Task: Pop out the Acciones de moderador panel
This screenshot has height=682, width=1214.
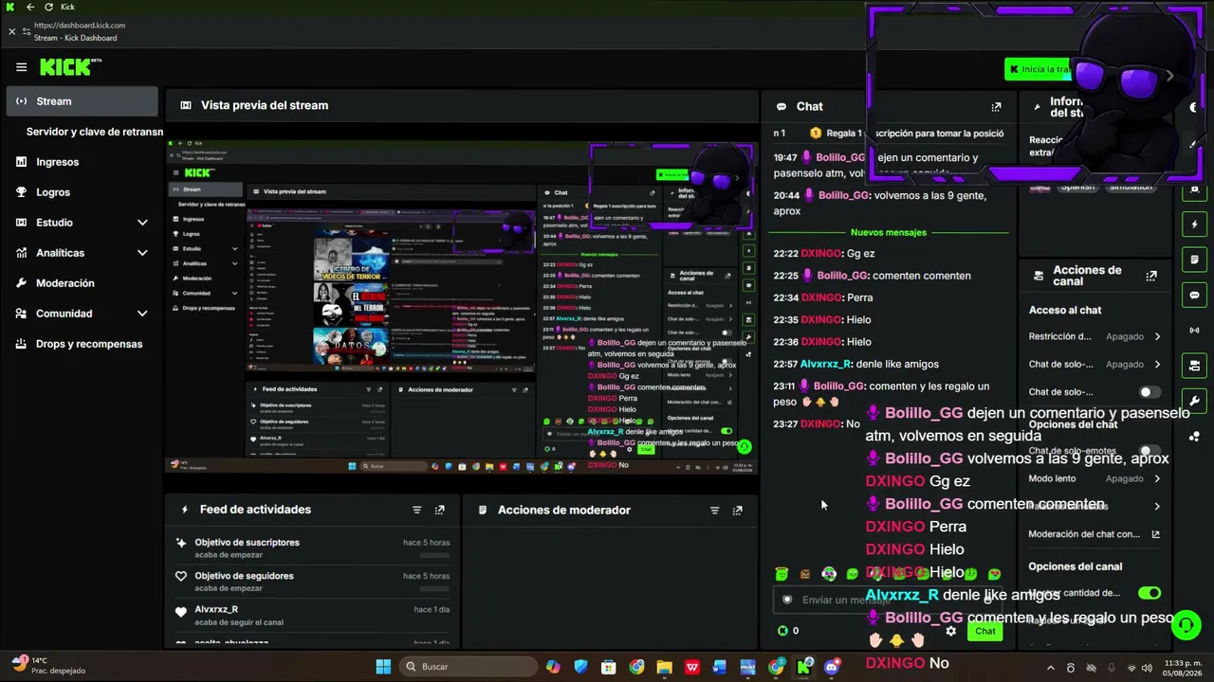Action: click(737, 510)
